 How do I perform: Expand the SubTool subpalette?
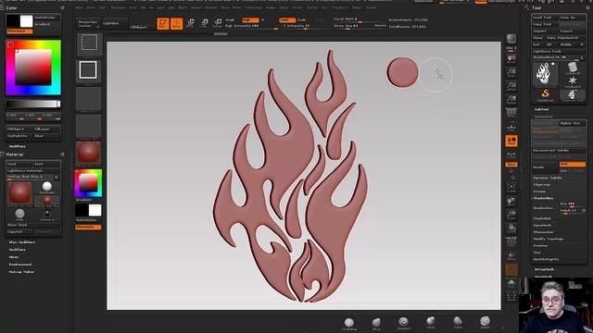click(541, 109)
